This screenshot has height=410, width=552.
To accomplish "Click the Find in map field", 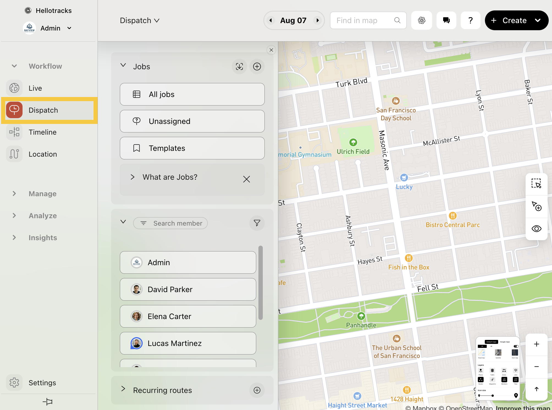I will click(368, 20).
